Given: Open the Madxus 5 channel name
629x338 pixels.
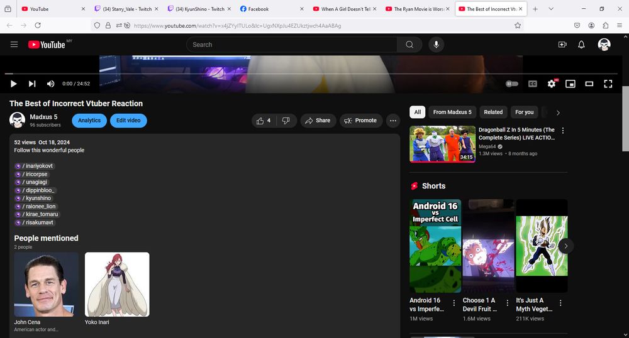Looking at the screenshot, I should tap(43, 117).
